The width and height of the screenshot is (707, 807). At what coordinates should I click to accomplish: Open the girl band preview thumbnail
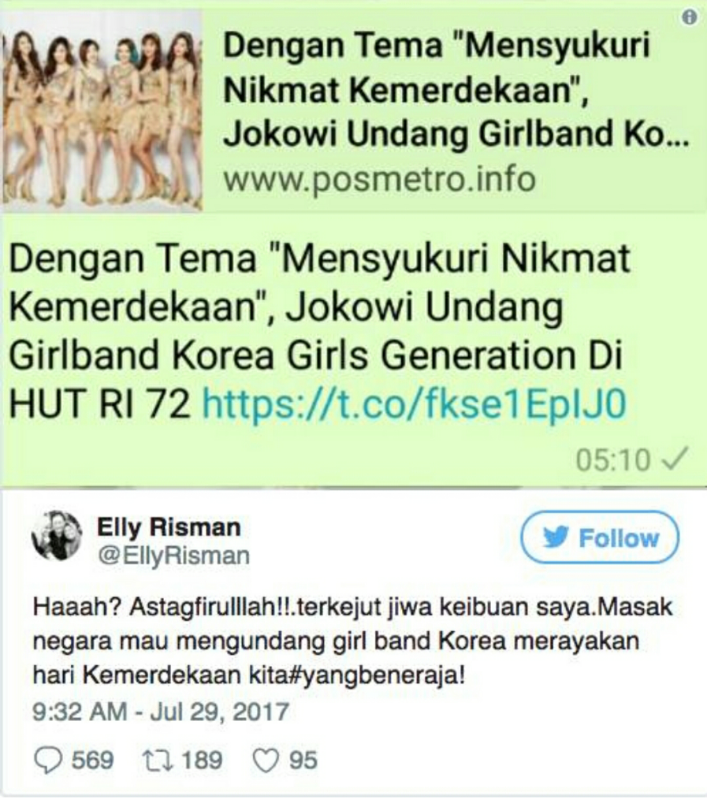[102, 110]
